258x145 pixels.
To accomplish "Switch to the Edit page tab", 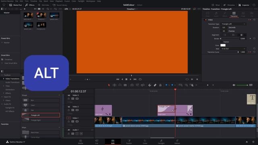I will pyautogui.click(x=113, y=142).
